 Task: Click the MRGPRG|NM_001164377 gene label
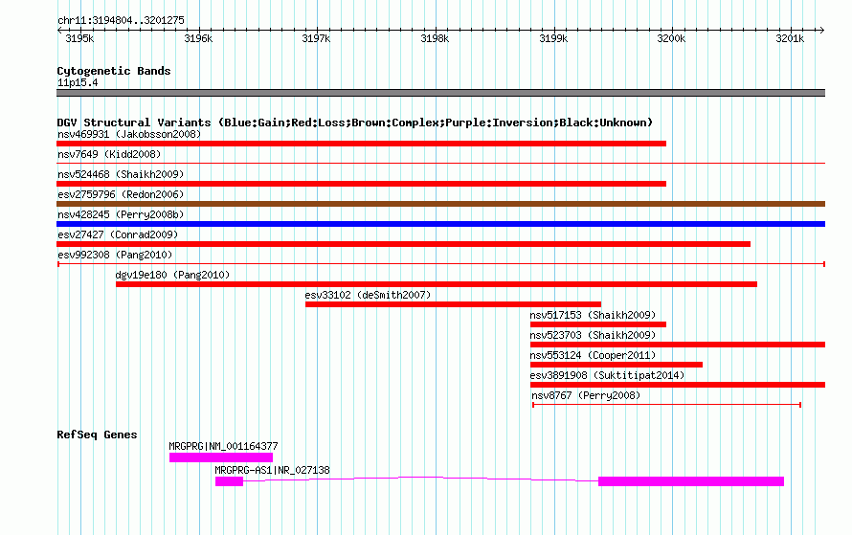tap(223, 446)
